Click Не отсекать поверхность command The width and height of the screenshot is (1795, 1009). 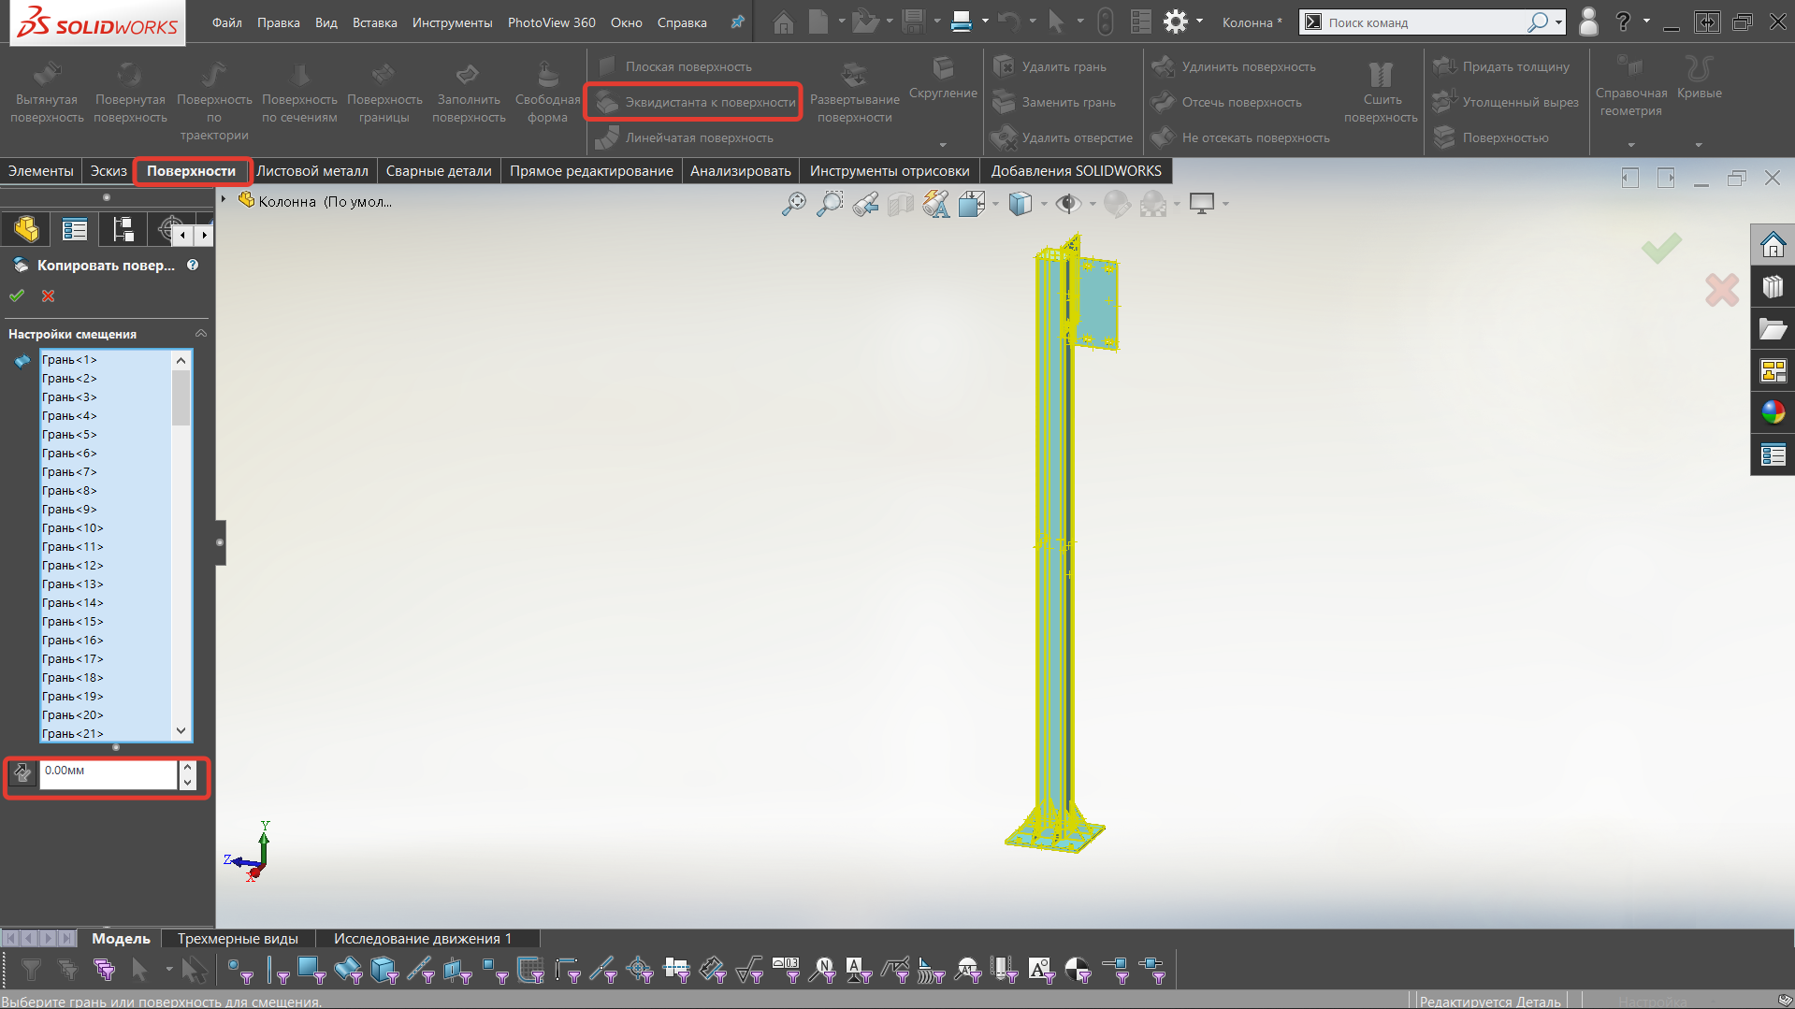1241,137
